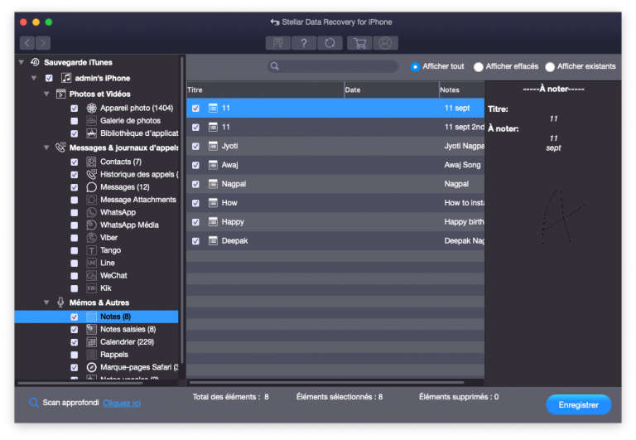Open the shopping cart purchase icon
The height and width of the screenshot is (440, 636).
pyautogui.click(x=359, y=42)
